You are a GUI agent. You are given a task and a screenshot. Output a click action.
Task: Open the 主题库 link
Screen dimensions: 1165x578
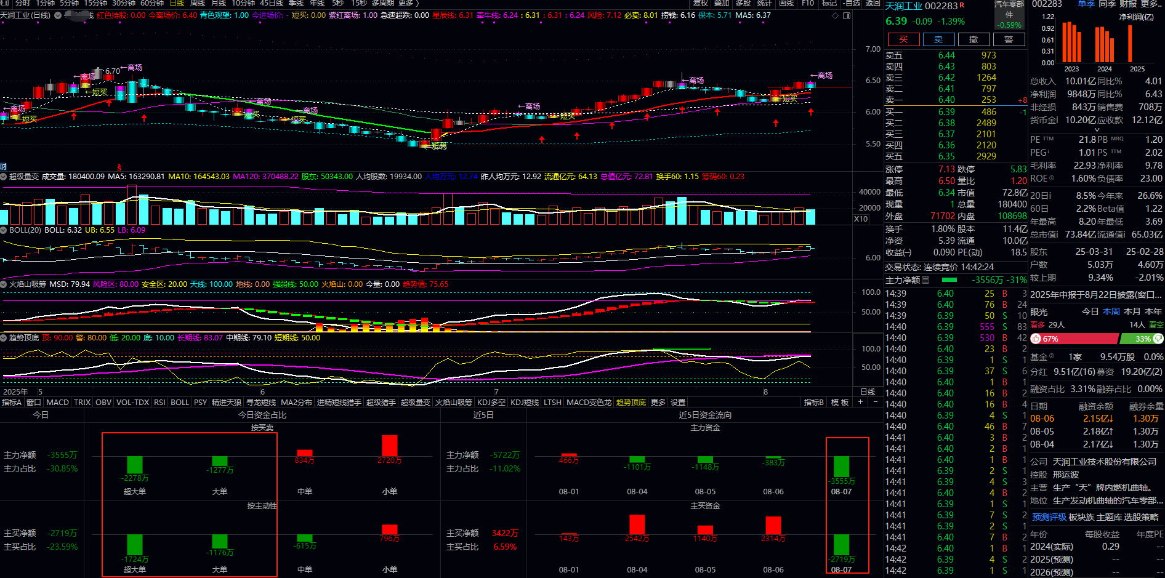coord(1109,517)
